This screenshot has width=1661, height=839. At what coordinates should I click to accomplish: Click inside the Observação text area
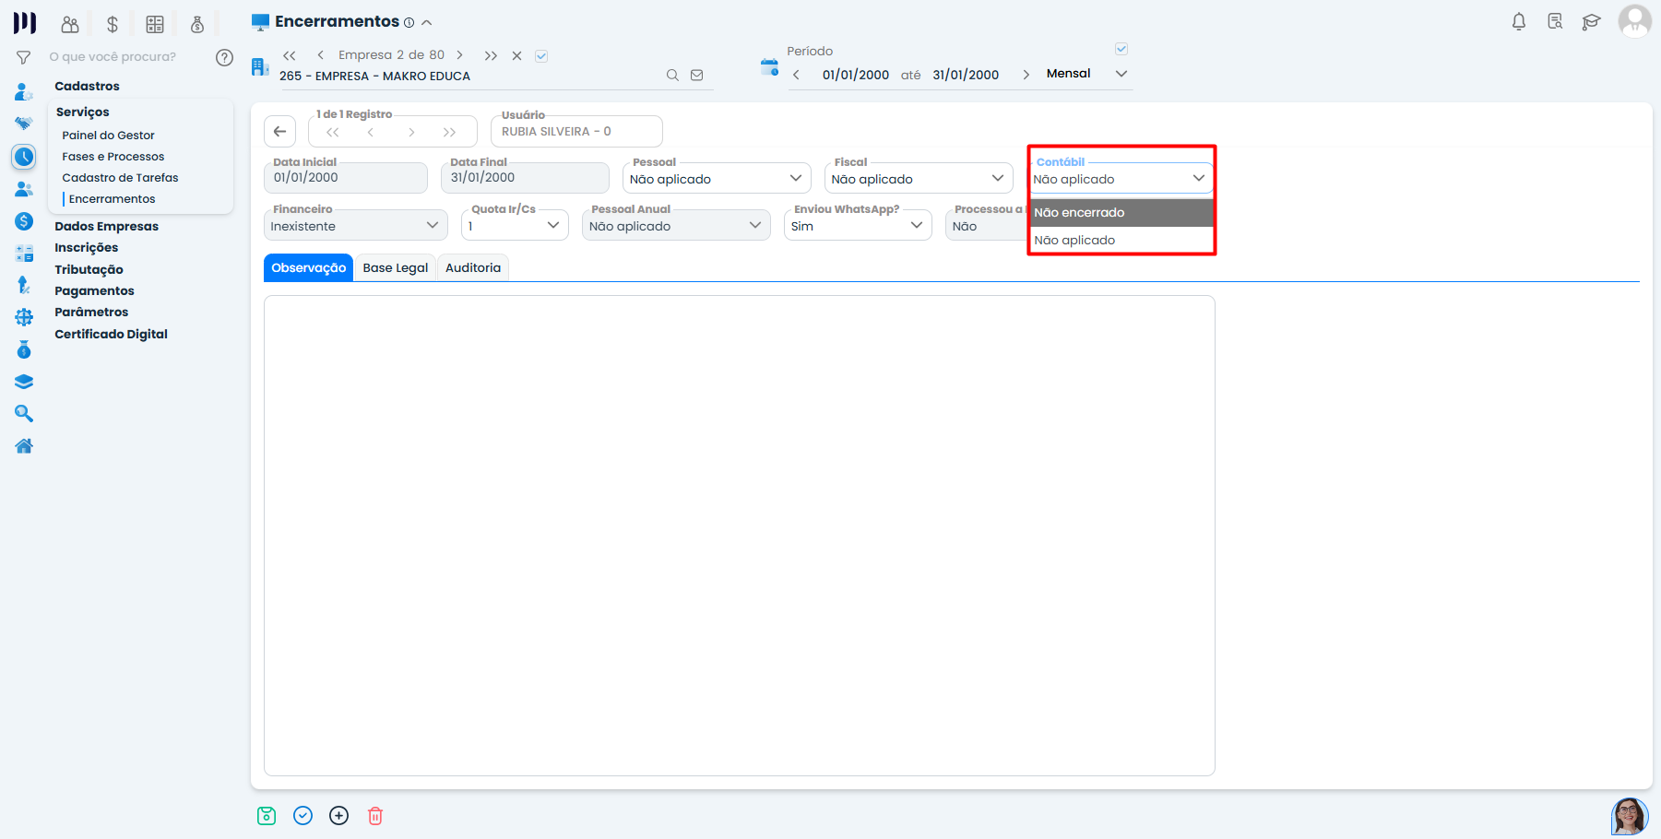click(x=738, y=535)
